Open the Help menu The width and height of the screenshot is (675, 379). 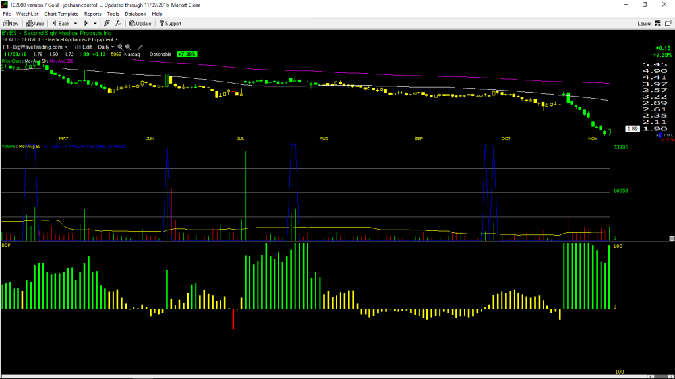(x=157, y=14)
